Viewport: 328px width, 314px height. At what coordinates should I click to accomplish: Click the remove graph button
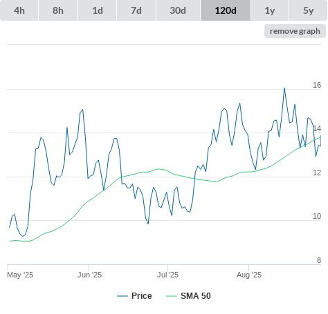pos(295,31)
